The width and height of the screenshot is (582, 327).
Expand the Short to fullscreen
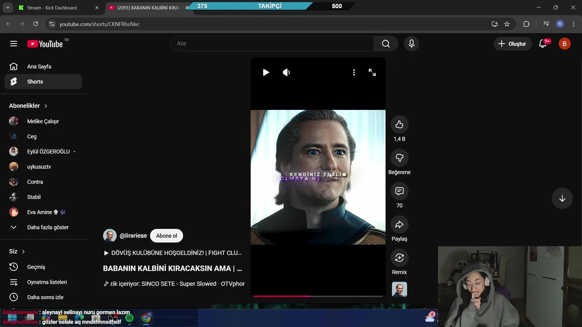pyautogui.click(x=372, y=72)
